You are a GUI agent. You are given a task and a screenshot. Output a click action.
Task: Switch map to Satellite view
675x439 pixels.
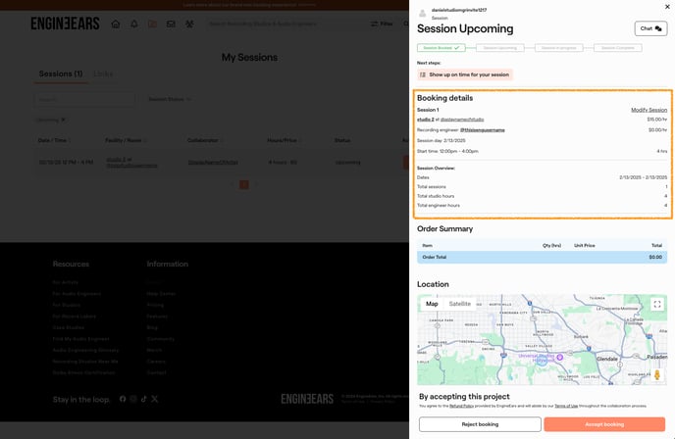point(459,304)
